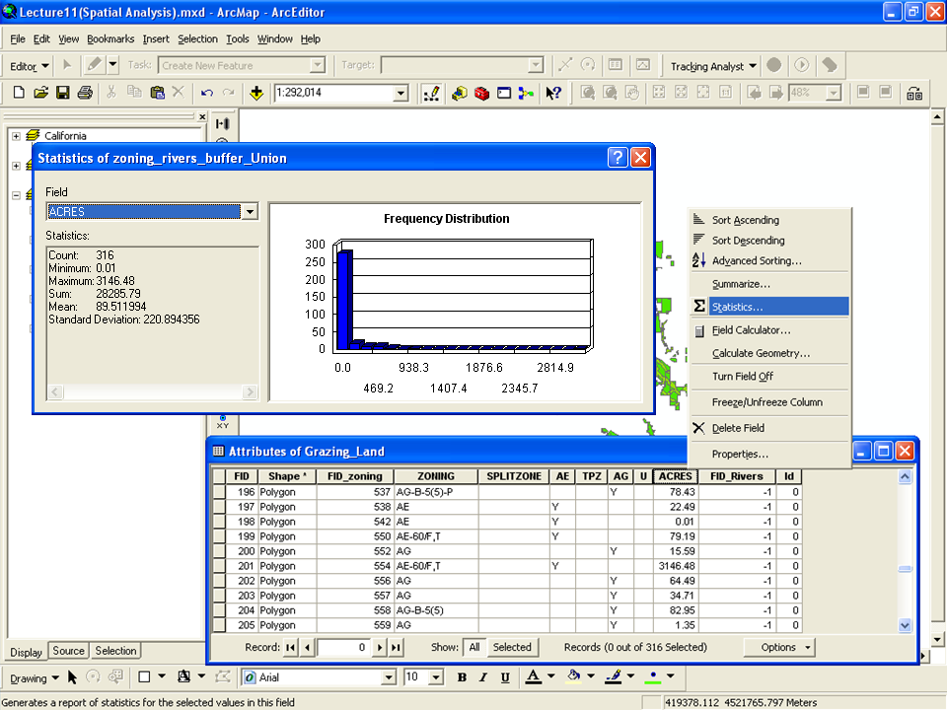The width and height of the screenshot is (947, 710).
Task: Click the help question mark in Statistics dialog
Action: (618, 158)
